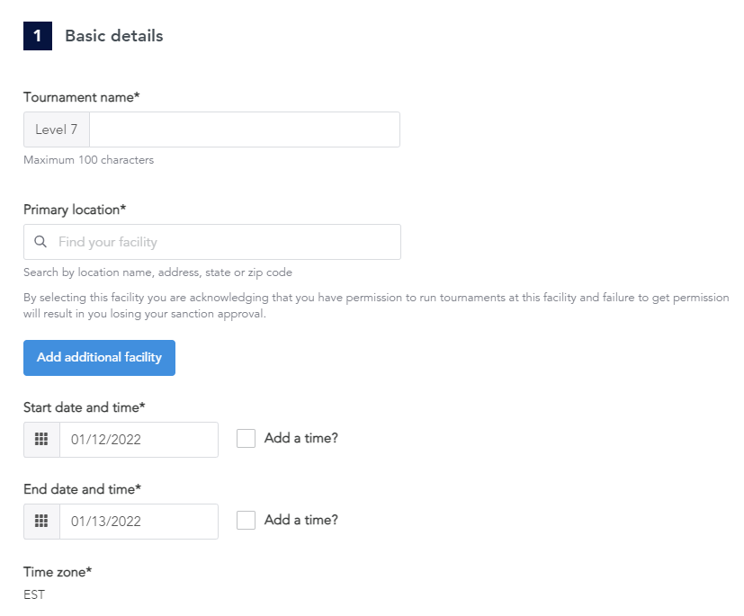Click Add additional facility button

point(99,358)
